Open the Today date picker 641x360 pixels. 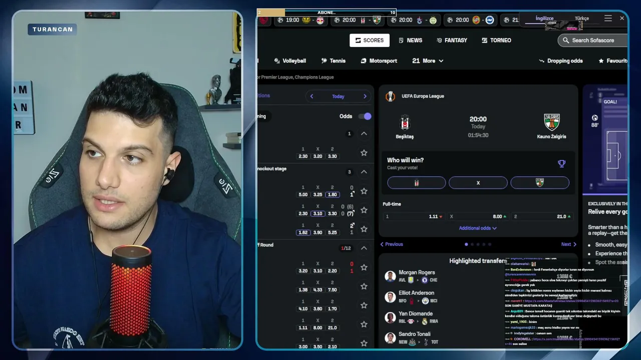338,96
